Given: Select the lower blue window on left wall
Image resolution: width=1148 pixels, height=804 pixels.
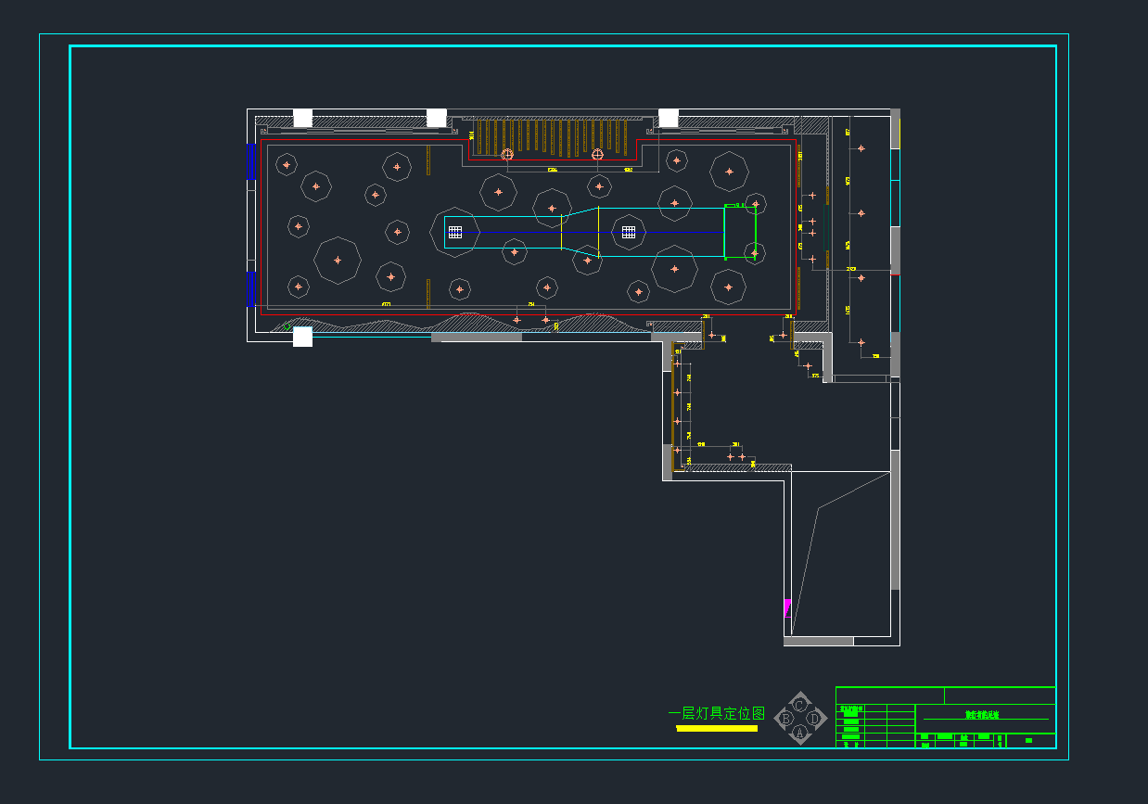Looking at the screenshot, I should pos(249,288).
